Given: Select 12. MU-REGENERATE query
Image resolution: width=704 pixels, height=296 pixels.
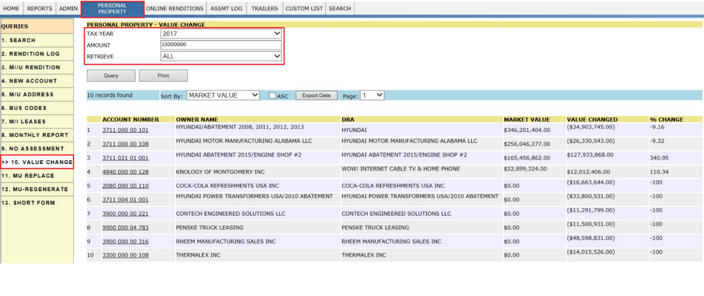Looking at the screenshot, I should (37, 189).
